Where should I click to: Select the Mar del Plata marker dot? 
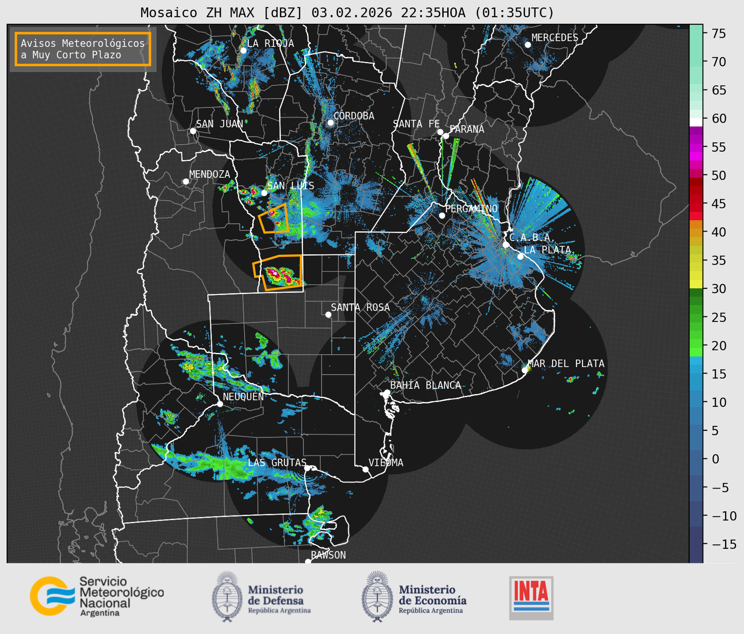524,370
